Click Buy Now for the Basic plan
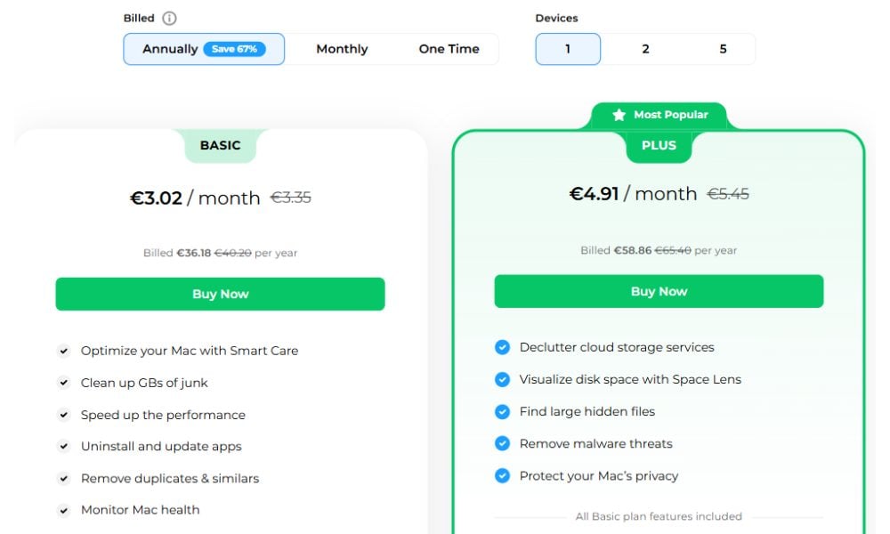Viewport: 890px width, 534px height. (x=220, y=295)
